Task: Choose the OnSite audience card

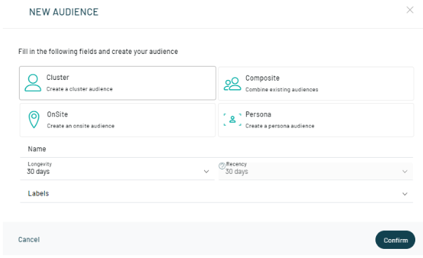Action: tap(118, 120)
